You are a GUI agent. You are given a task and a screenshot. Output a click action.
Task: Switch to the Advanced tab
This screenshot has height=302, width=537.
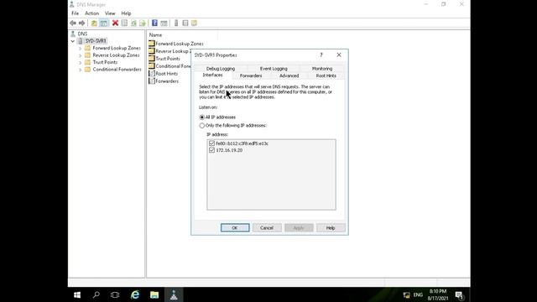(x=289, y=75)
